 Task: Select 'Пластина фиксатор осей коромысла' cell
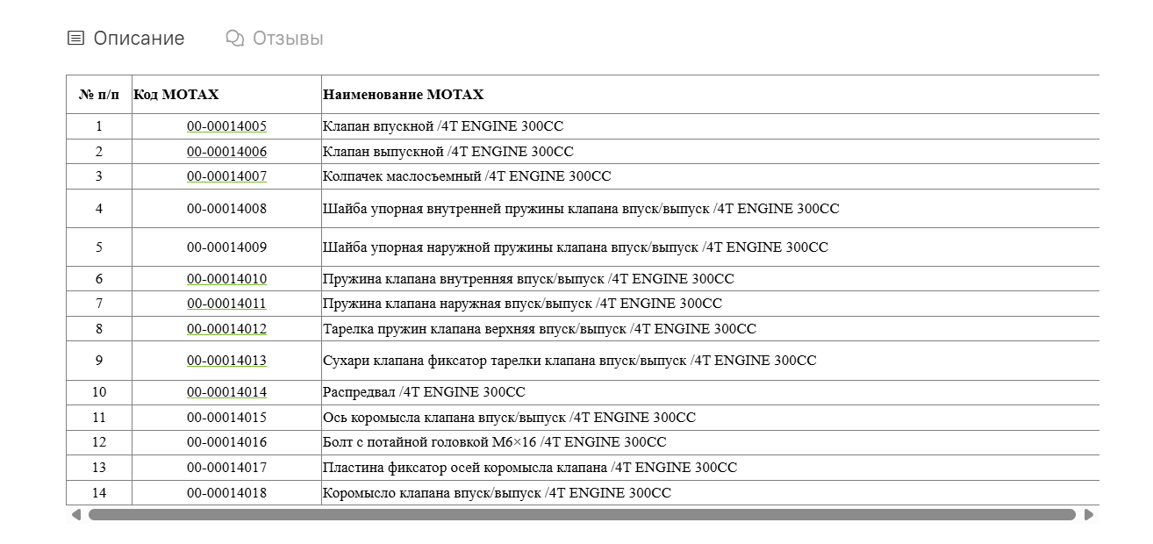711,468
